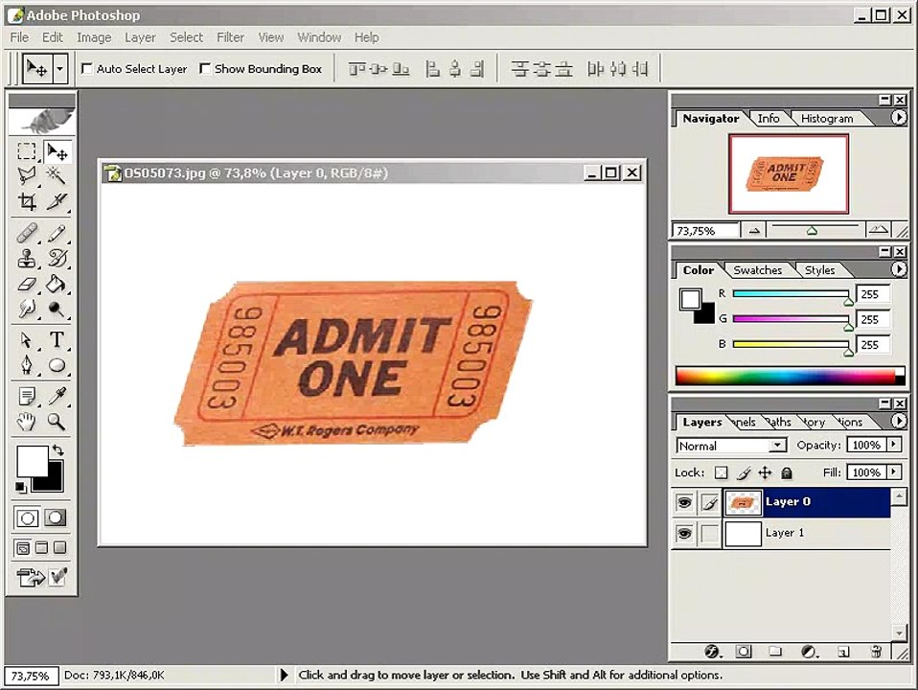This screenshot has height=690, width=918.
Task: Open the tool preset picker dropdown
Action: 59,69
